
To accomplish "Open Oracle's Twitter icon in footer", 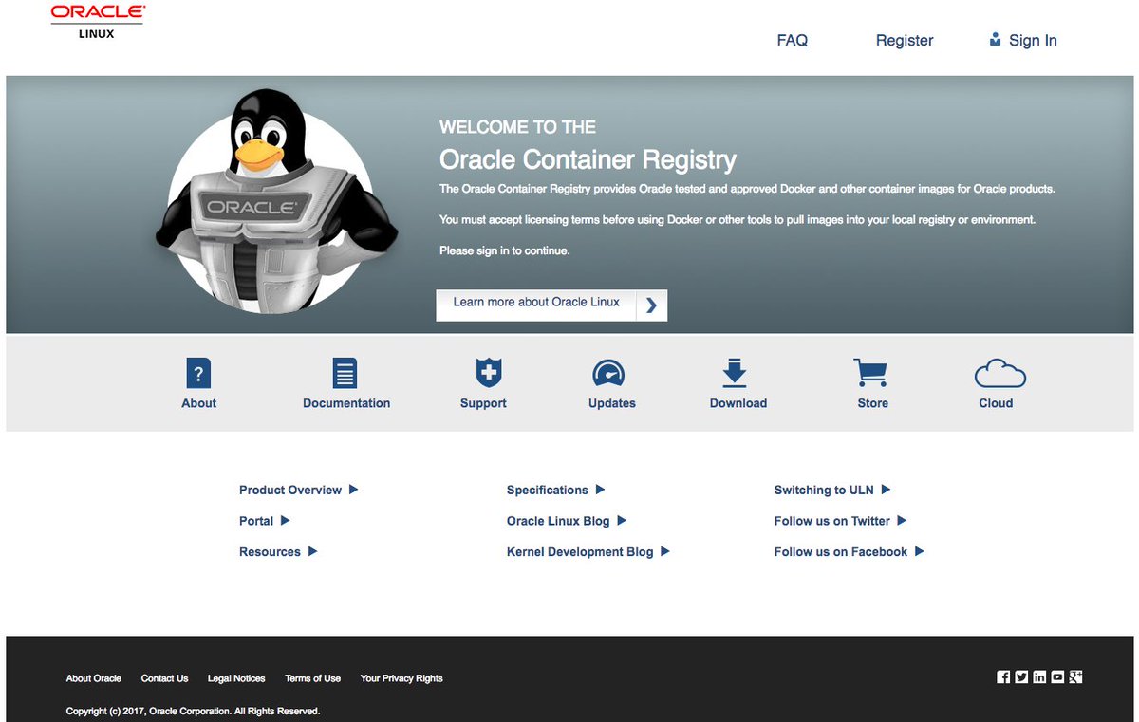I will [x=1021, y=676].
